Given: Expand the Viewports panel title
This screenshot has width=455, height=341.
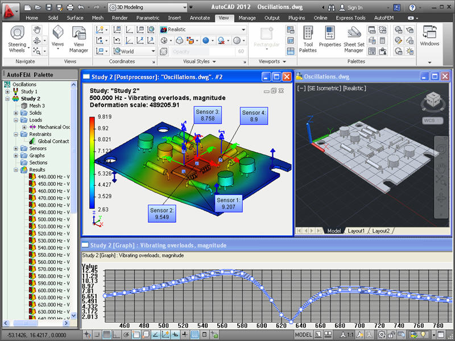Looking at the screenshot, I should pyautogui.click(x=272, y=61).
